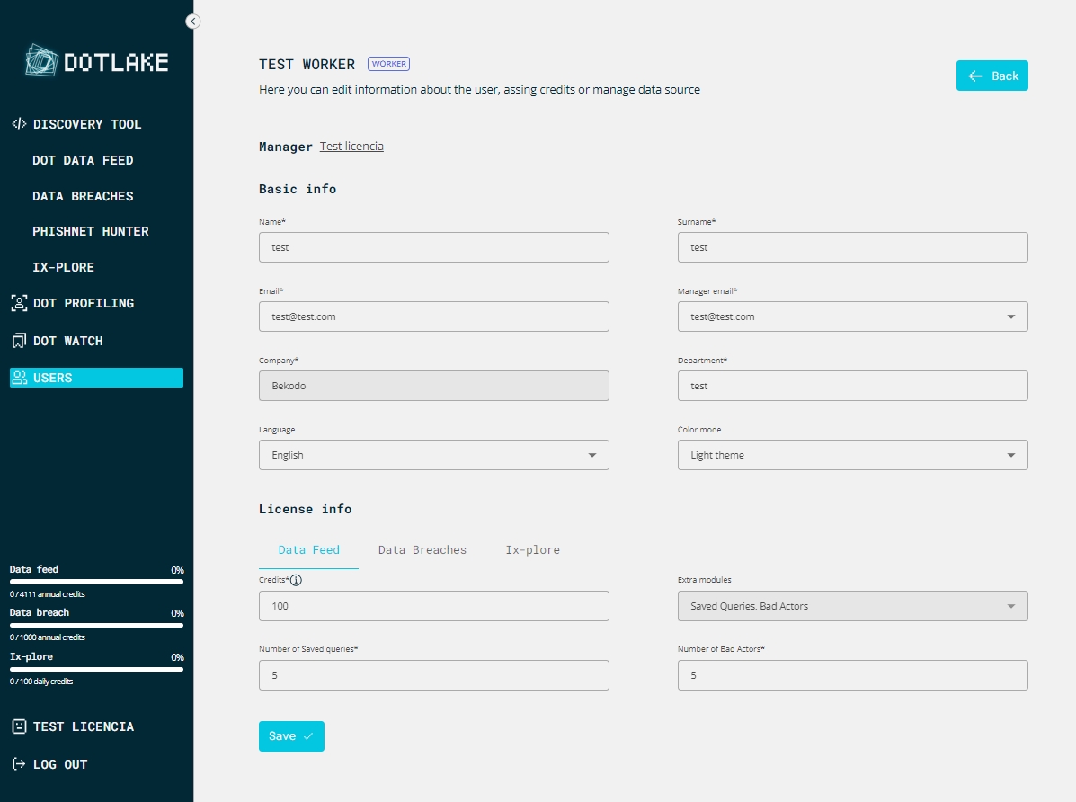Click the DOT Watch bookmark icon
This screenshot has height=802, width=1076.
coord(19,341)
